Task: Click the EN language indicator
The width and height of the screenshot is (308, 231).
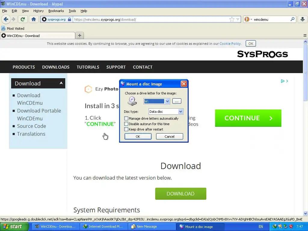Action: [261, 226]
